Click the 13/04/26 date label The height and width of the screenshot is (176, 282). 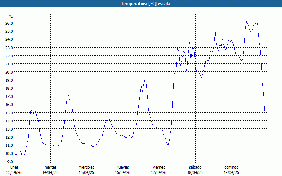[x=14, y=172]
